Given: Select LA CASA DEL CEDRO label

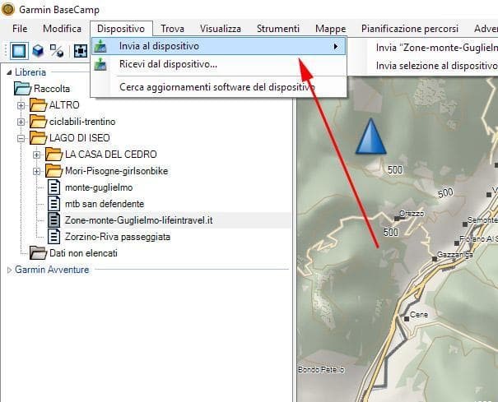Looking at the screenshot, I should [111, 155].
